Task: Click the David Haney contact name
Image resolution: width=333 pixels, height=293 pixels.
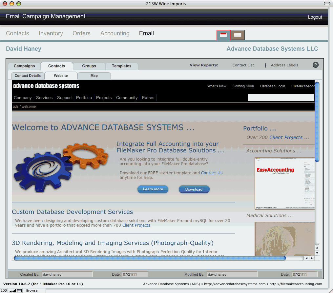Action: pyautogui.click(x=24, y=49)
